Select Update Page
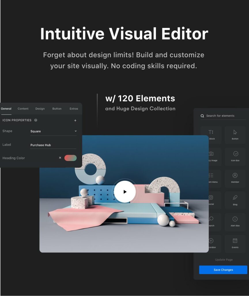The width and height of the screenshot is (249, 296). click(x=224, y=260)
